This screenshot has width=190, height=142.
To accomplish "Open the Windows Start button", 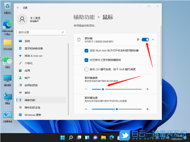I will click(x=63, y=138).
